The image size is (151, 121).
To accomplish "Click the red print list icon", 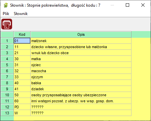I will [x=7, y=24].
